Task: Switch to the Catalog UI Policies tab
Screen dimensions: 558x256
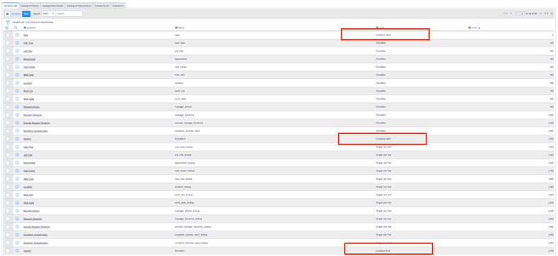Action: (30, 6)
